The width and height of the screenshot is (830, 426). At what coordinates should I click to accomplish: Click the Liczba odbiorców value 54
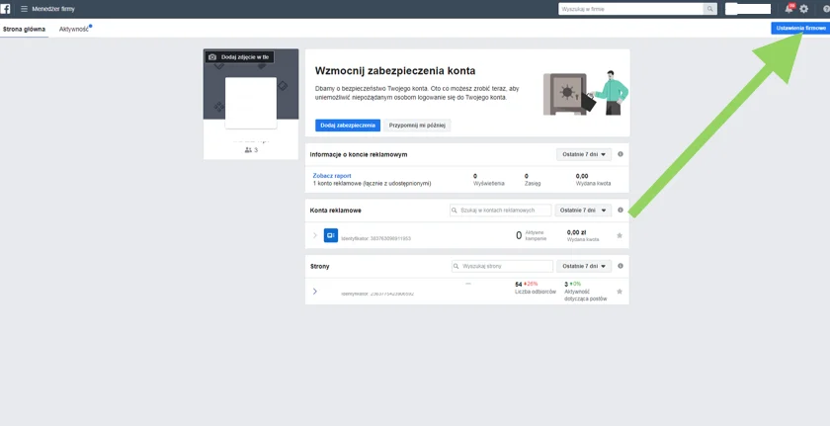coord(518,285)
